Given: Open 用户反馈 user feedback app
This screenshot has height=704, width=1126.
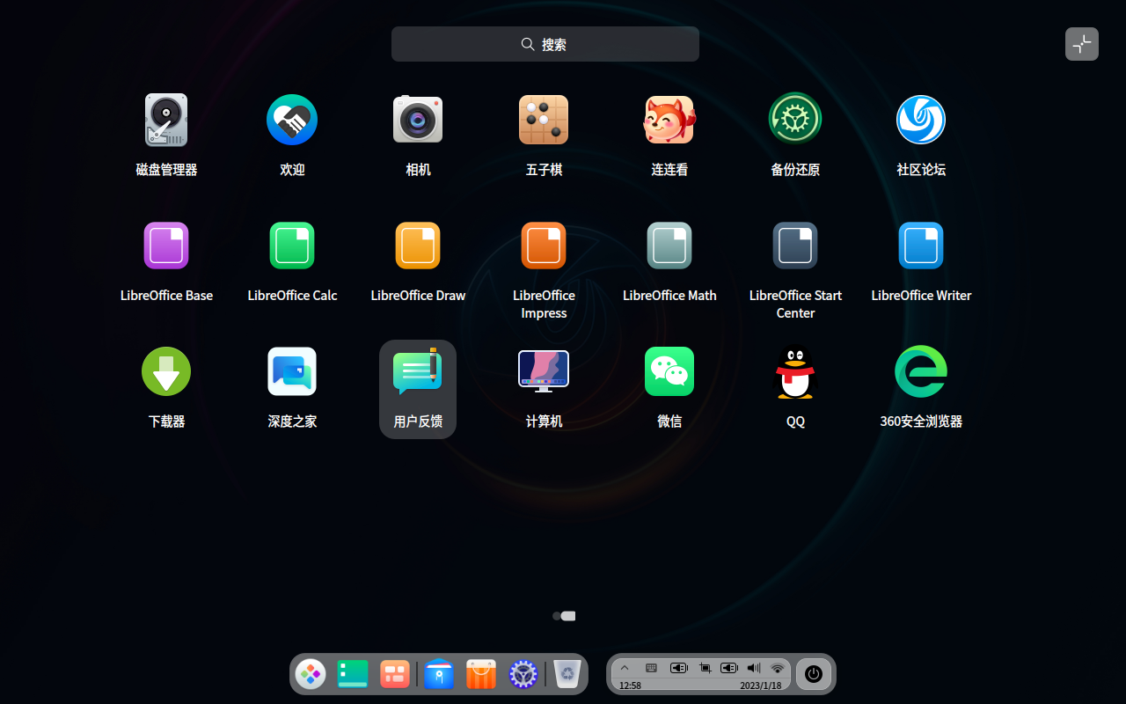Looking at the screenshot, I should click(418, 370).
